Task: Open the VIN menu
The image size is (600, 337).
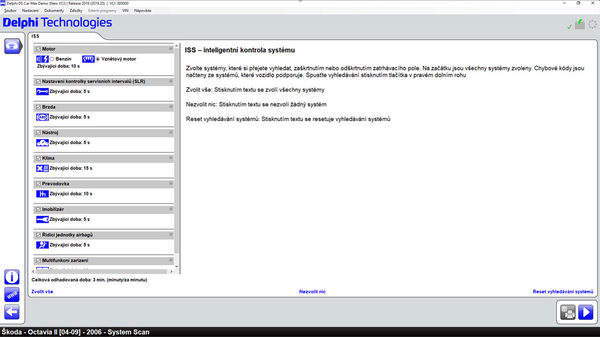Action: (x=125, y=11)
